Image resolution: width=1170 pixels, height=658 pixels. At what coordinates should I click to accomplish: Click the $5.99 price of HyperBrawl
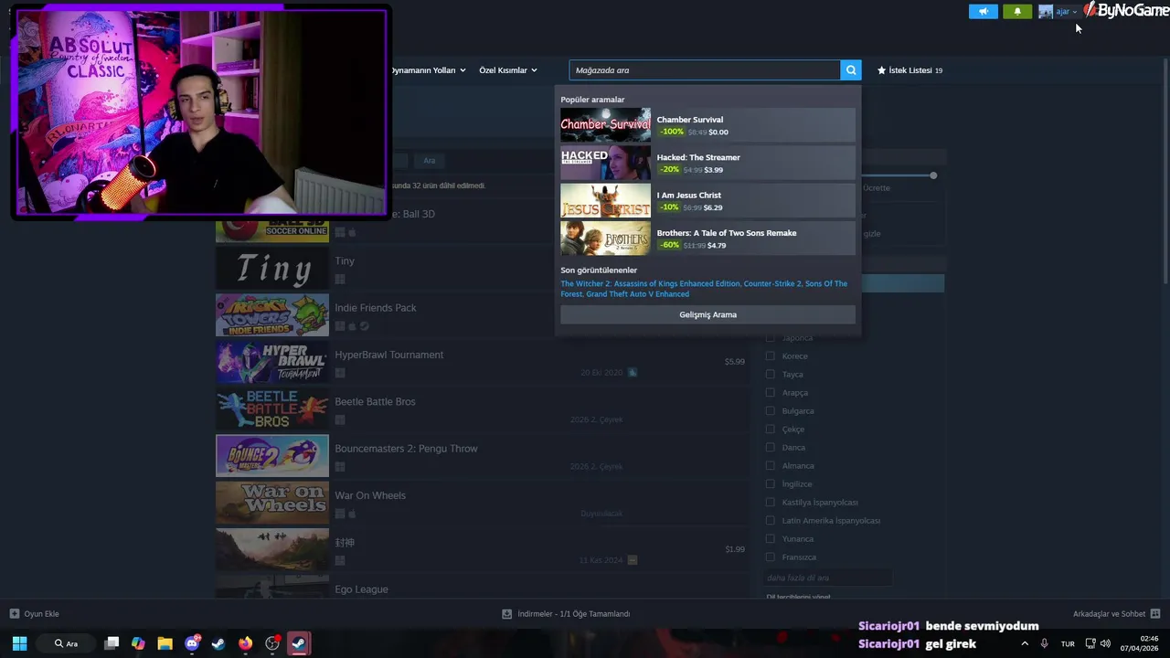coord(735,362)
